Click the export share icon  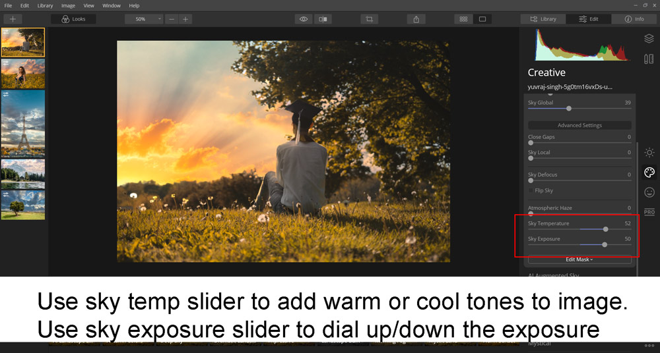tap(416, 19)
